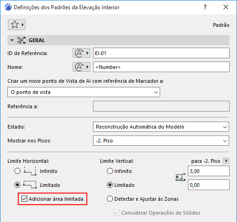
Task: Open the Favorites star button
Action: [x=17, y=25]
